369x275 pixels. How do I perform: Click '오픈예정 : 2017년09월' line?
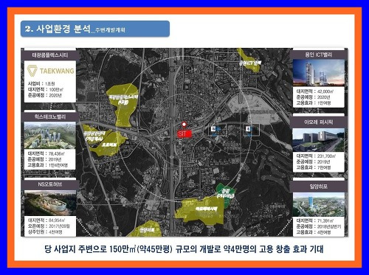click(x=49, y=226)
